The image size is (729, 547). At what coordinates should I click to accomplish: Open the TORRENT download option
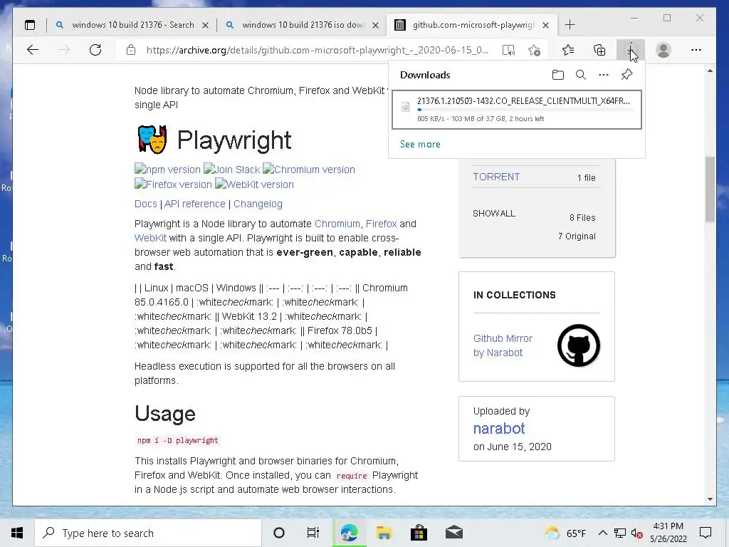point(496,177)
